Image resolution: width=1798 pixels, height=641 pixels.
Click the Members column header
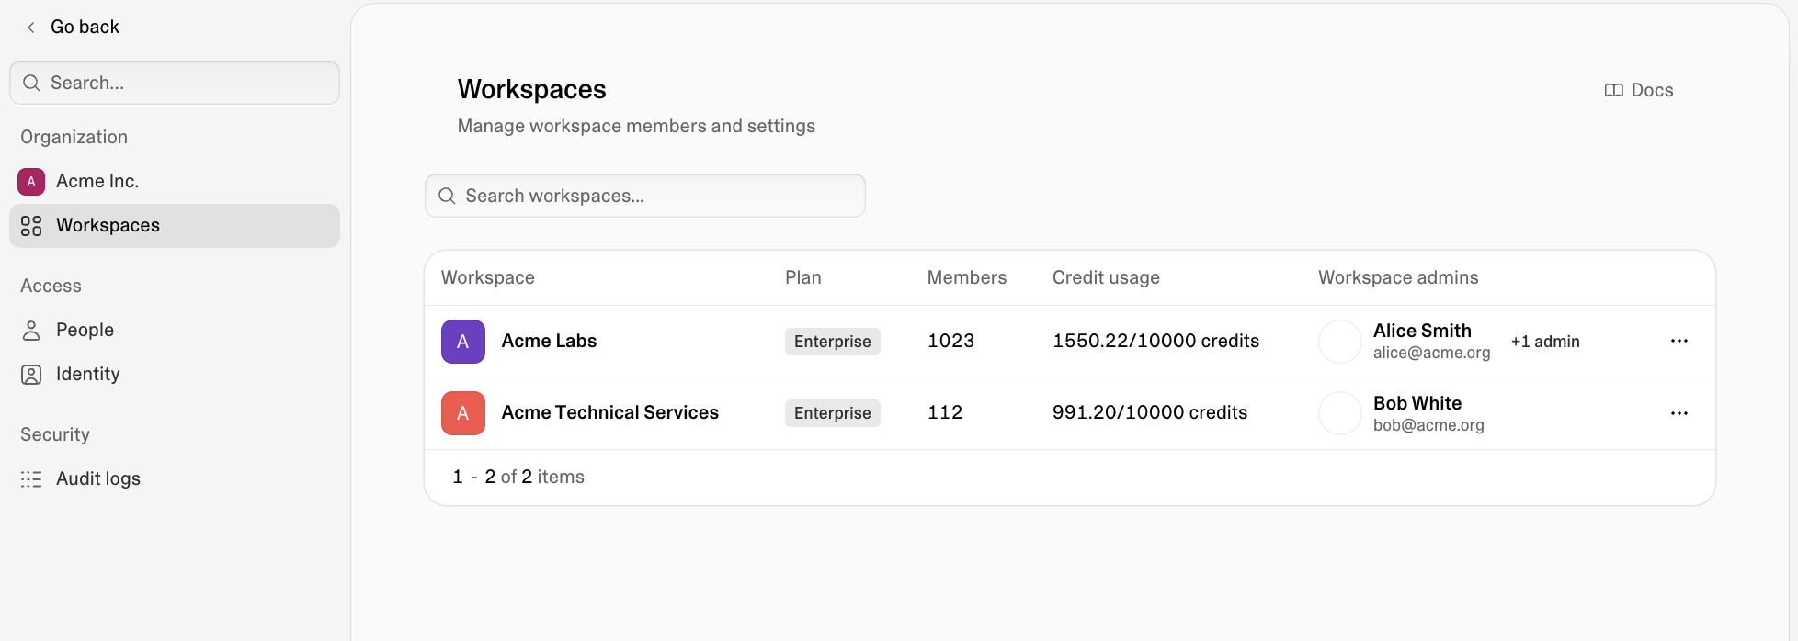[967, 277]
